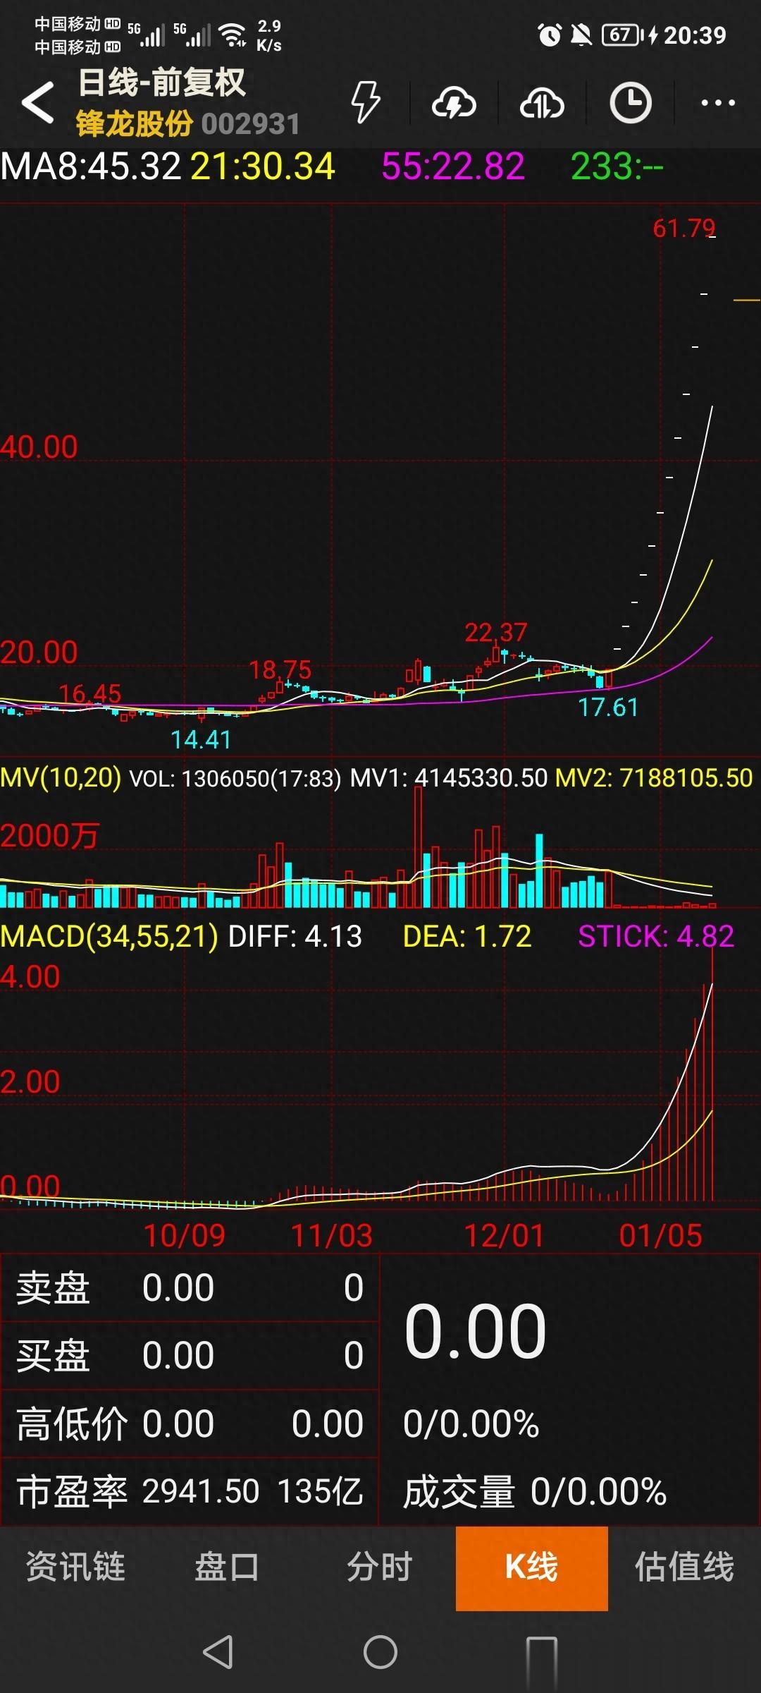The height and width of the screenshot is (1693, 761).
Task: Tap the cloud lightning download icon
Action: click(x=454, y=103)
